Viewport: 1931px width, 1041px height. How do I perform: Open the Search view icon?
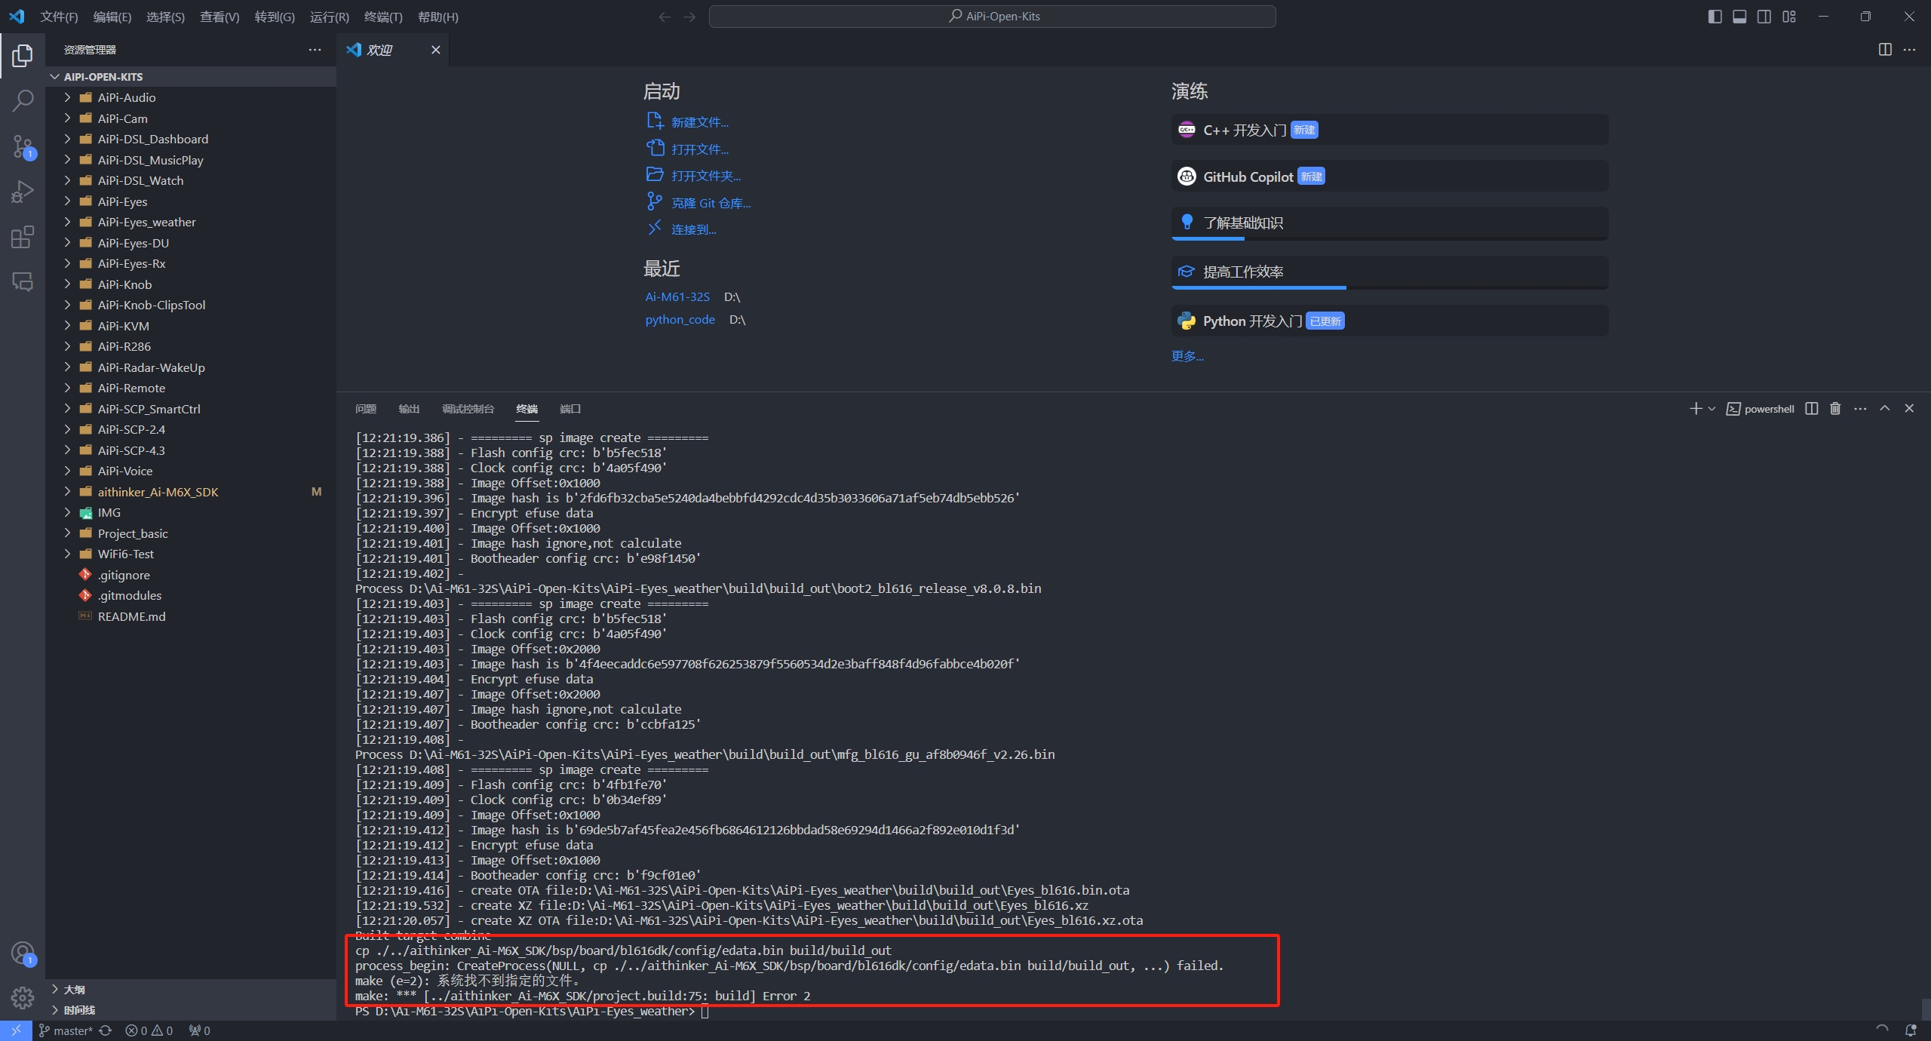(x=23, y=100)
